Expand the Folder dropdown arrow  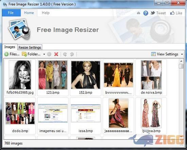pyautogui.click(x=44, y=54)
